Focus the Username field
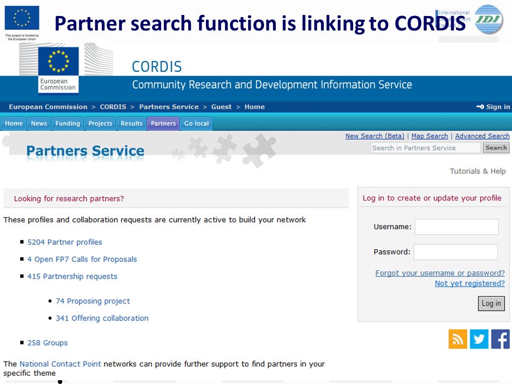Image resolution: width=512 pixels, height=384 pixels. [457, 227]
